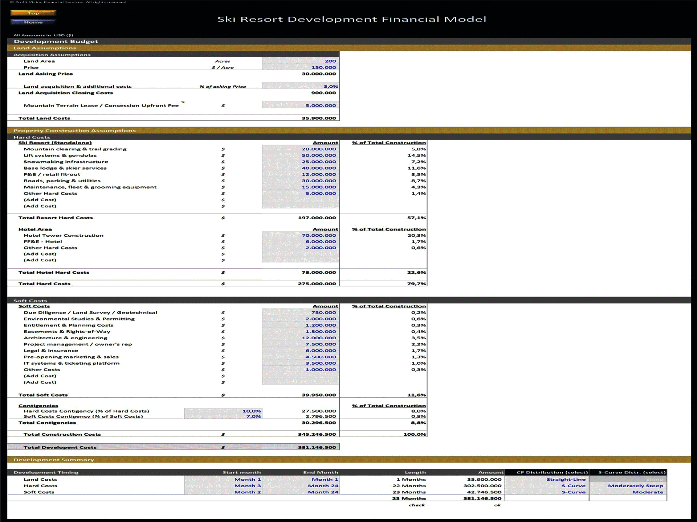Edit Mountain clearing & trail grading amount
This screenshot has width=697, height=522.
(301, 149)
